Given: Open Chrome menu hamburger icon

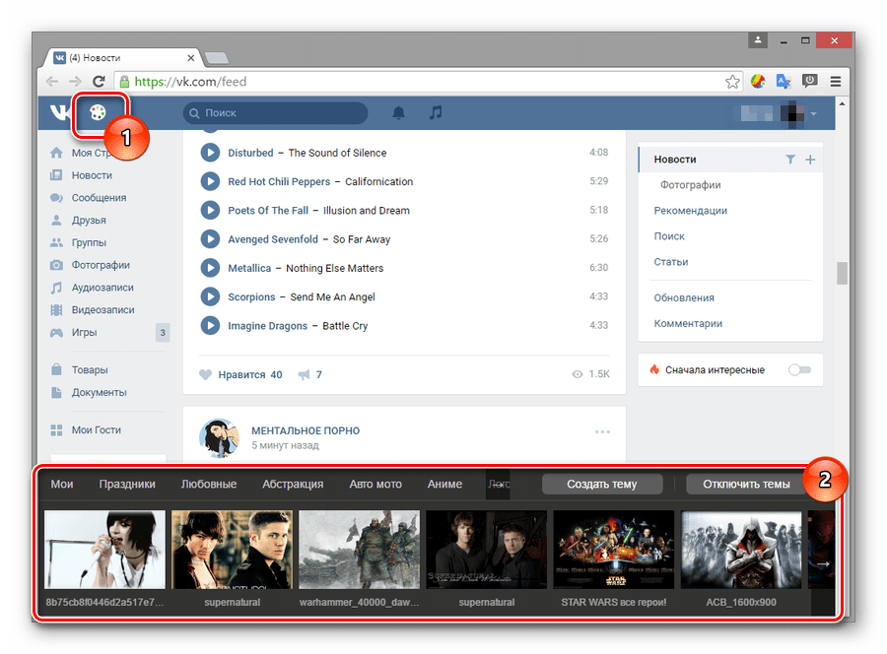Looking at the screenshot, I should (x=836, y=82).
